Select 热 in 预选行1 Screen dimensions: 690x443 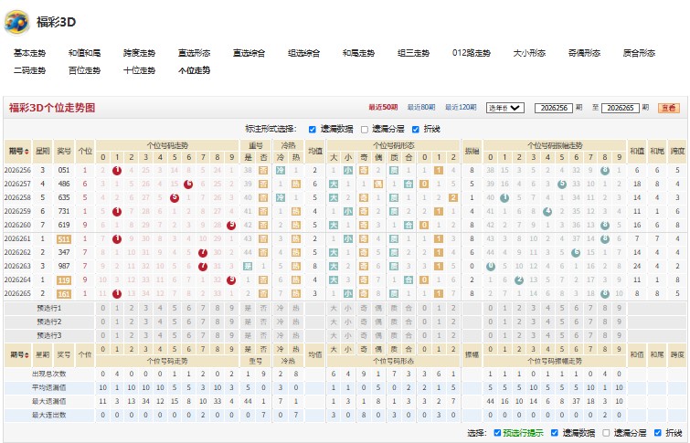(296, 308)
